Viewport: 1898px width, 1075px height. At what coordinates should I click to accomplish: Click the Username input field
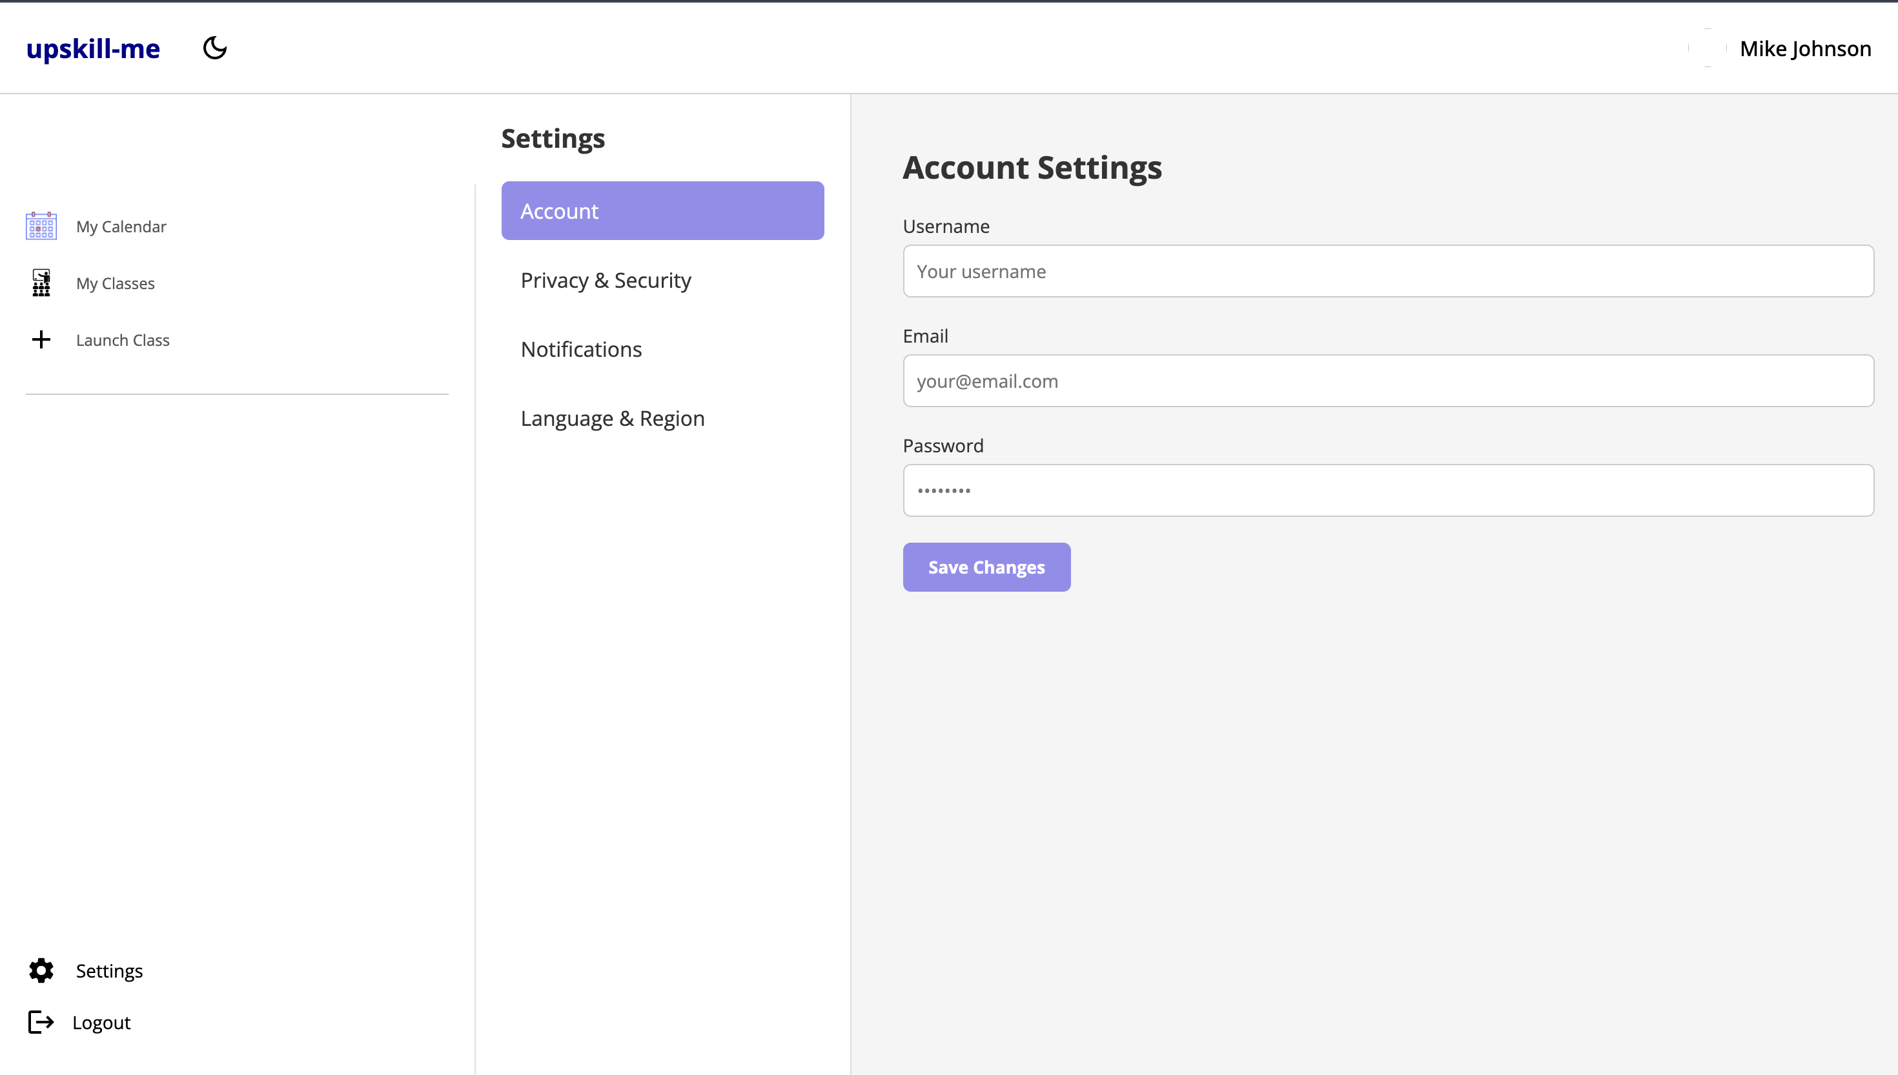pos(1388,271)
